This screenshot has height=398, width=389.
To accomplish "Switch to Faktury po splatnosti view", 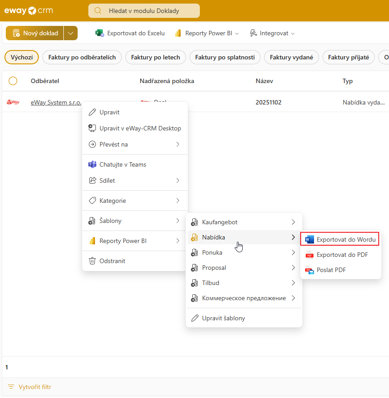I will tap(225, 57).
